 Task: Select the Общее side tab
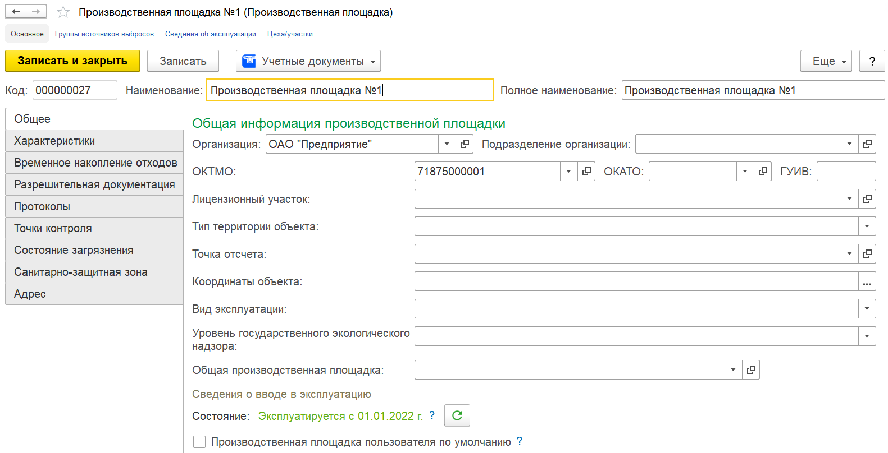pyautogui.click(x=94, y=119)
